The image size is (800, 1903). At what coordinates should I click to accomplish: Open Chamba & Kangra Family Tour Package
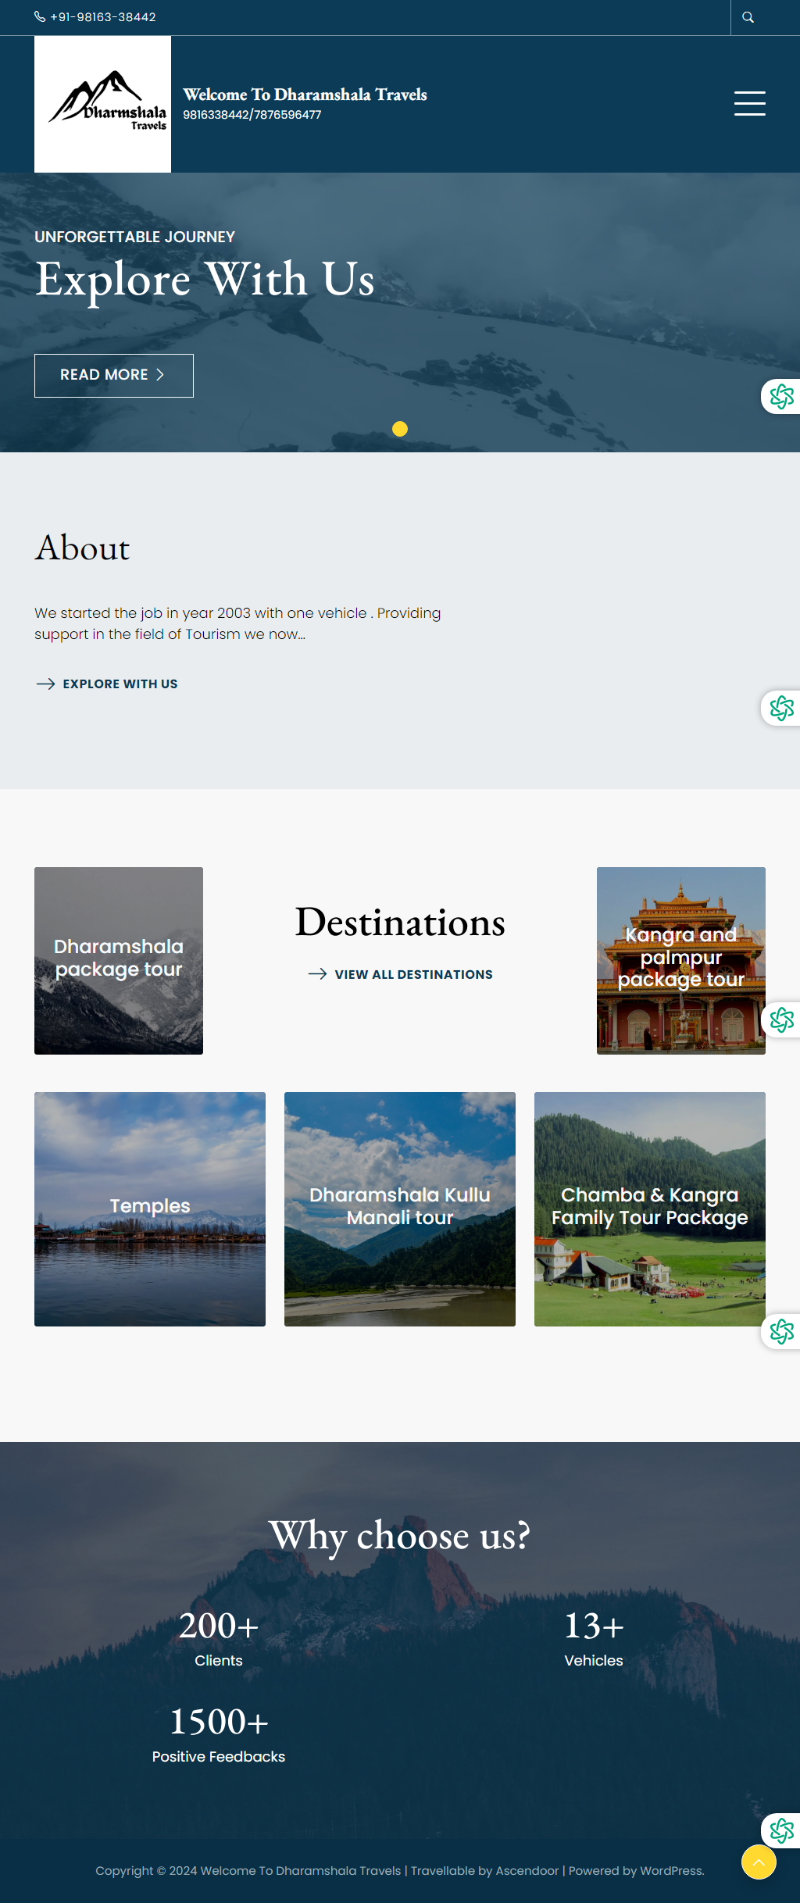pos(649,1209)
